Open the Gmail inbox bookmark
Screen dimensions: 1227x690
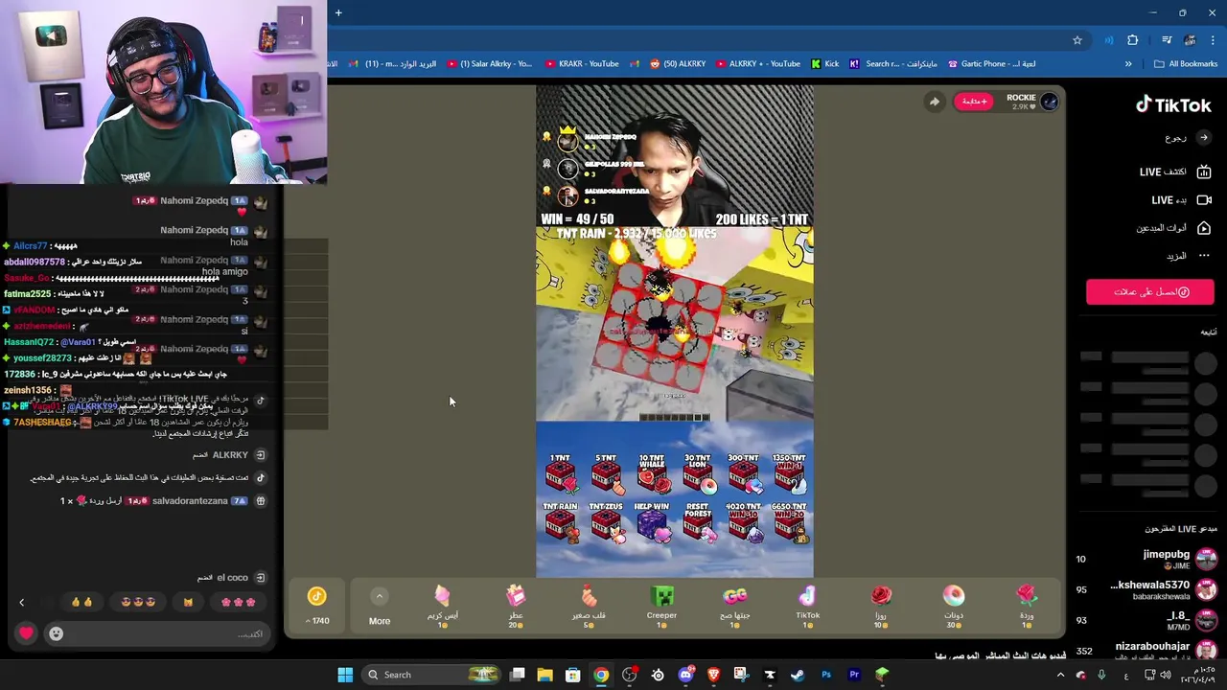tap(393, 64)
